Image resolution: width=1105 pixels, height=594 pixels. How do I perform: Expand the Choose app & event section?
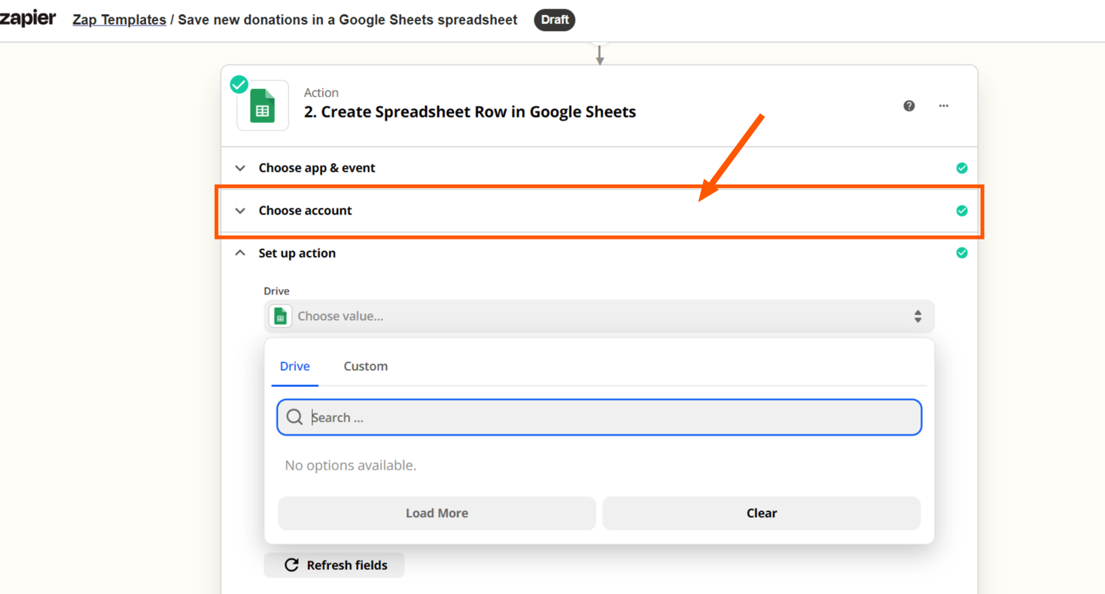(599, 168)
